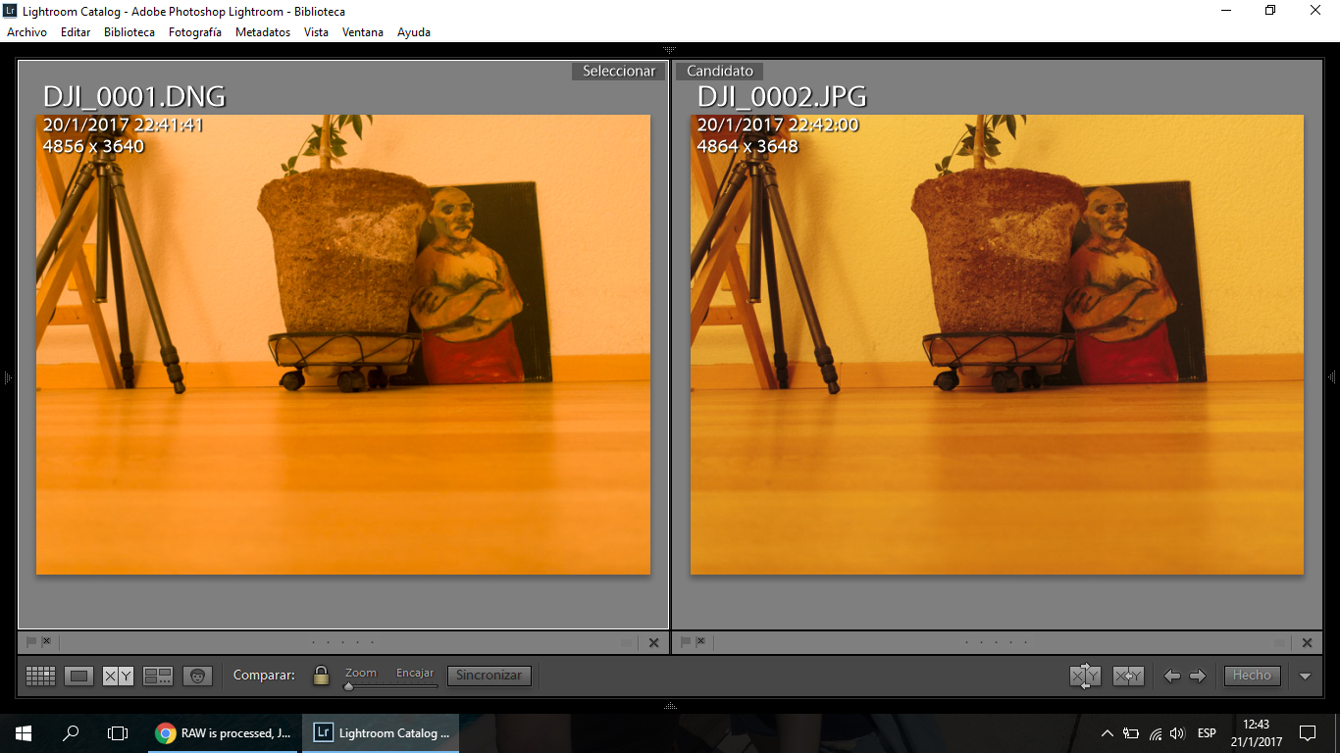Click the DJI_0001.DNG Select photo

pyautogui.click(x=343, y=344)
